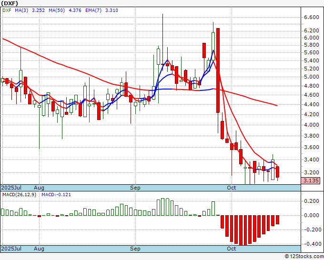Click the 5.800 price axis label

point(312,45)
